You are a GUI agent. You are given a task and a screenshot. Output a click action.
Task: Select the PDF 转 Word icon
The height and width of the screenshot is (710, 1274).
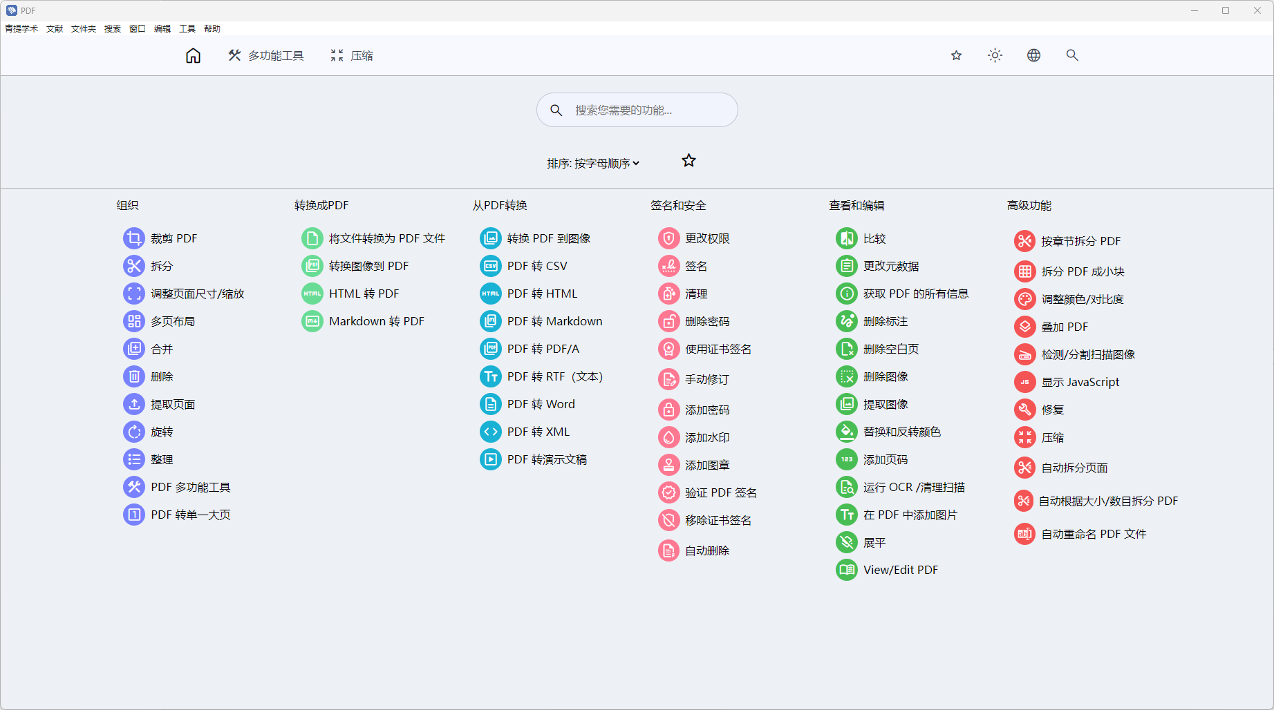(x=491, y=404)
